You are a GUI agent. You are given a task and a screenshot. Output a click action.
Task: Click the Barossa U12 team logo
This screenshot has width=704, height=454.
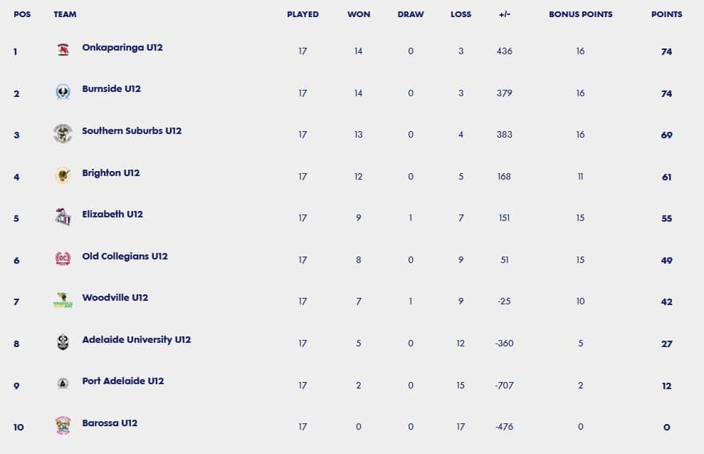(63, 425)
